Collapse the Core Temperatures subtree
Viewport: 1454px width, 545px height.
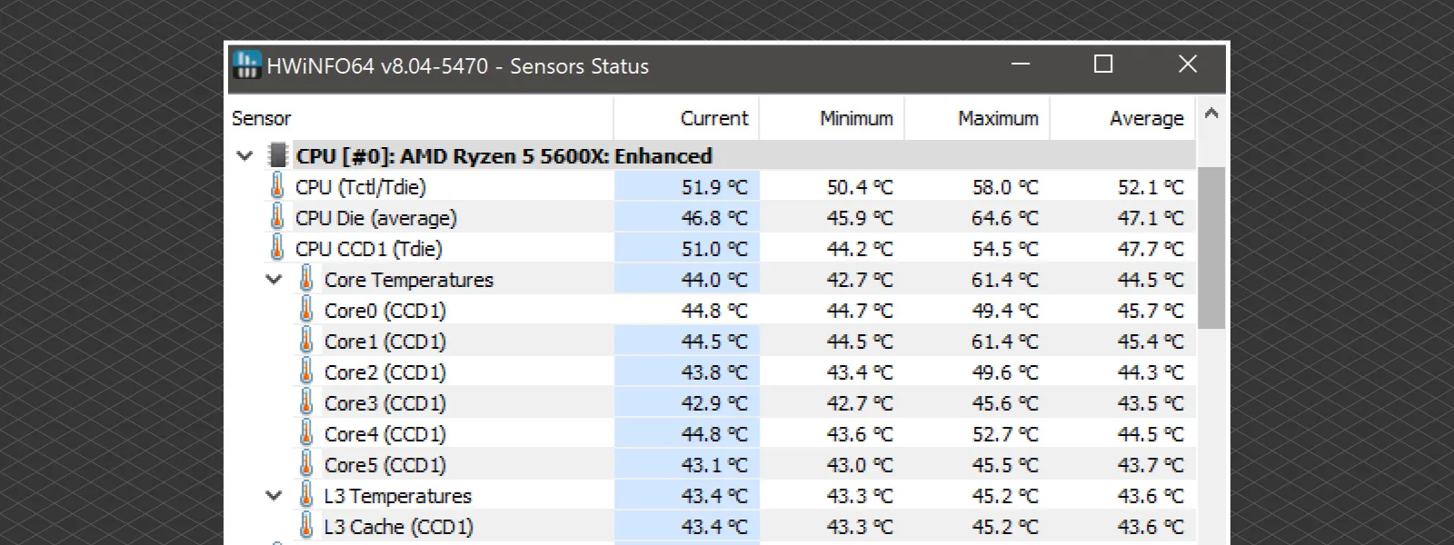coord(274,279)
